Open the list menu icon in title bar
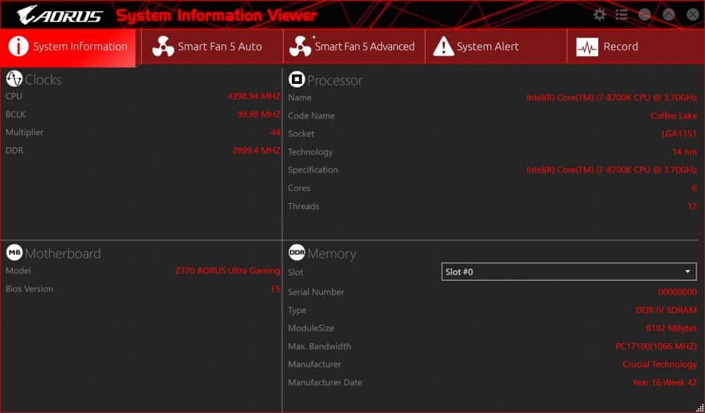The image size is (705, 413). [x=621, y=14]
